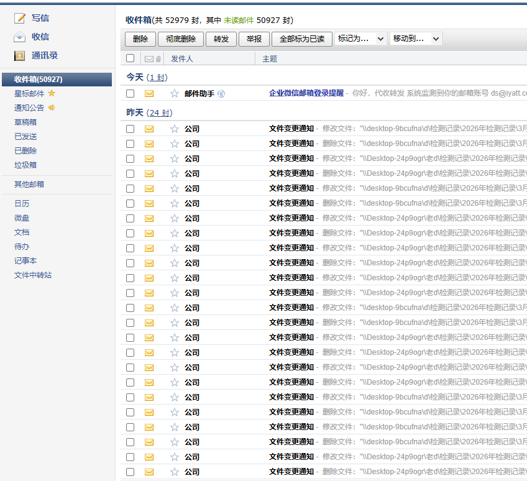527x481 pixels.
Task: Click the envelope icon on the first 公司 email
Action: [x=149, y=129]
